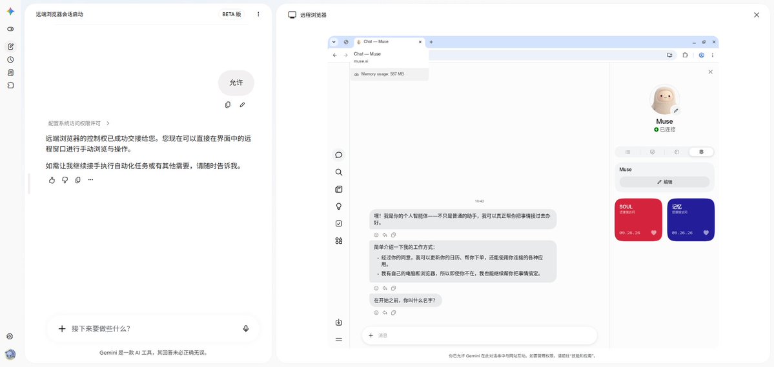Click the install app icon in address bar
774x367 pixels.
click(670, 55)
